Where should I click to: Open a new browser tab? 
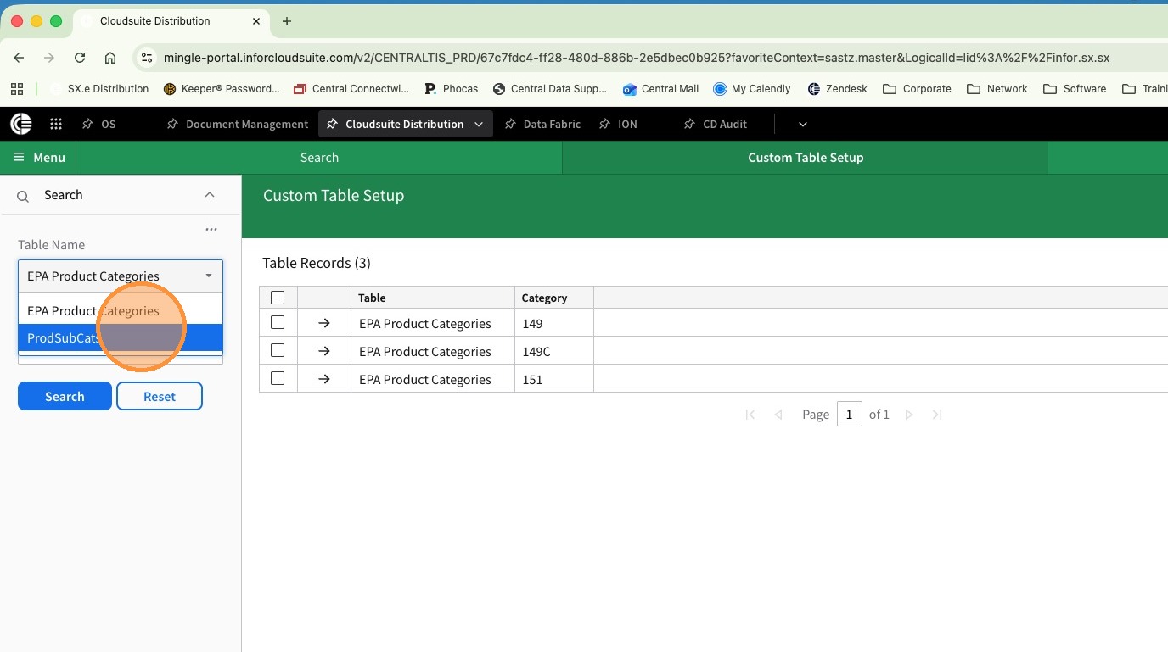click(287, 21)
